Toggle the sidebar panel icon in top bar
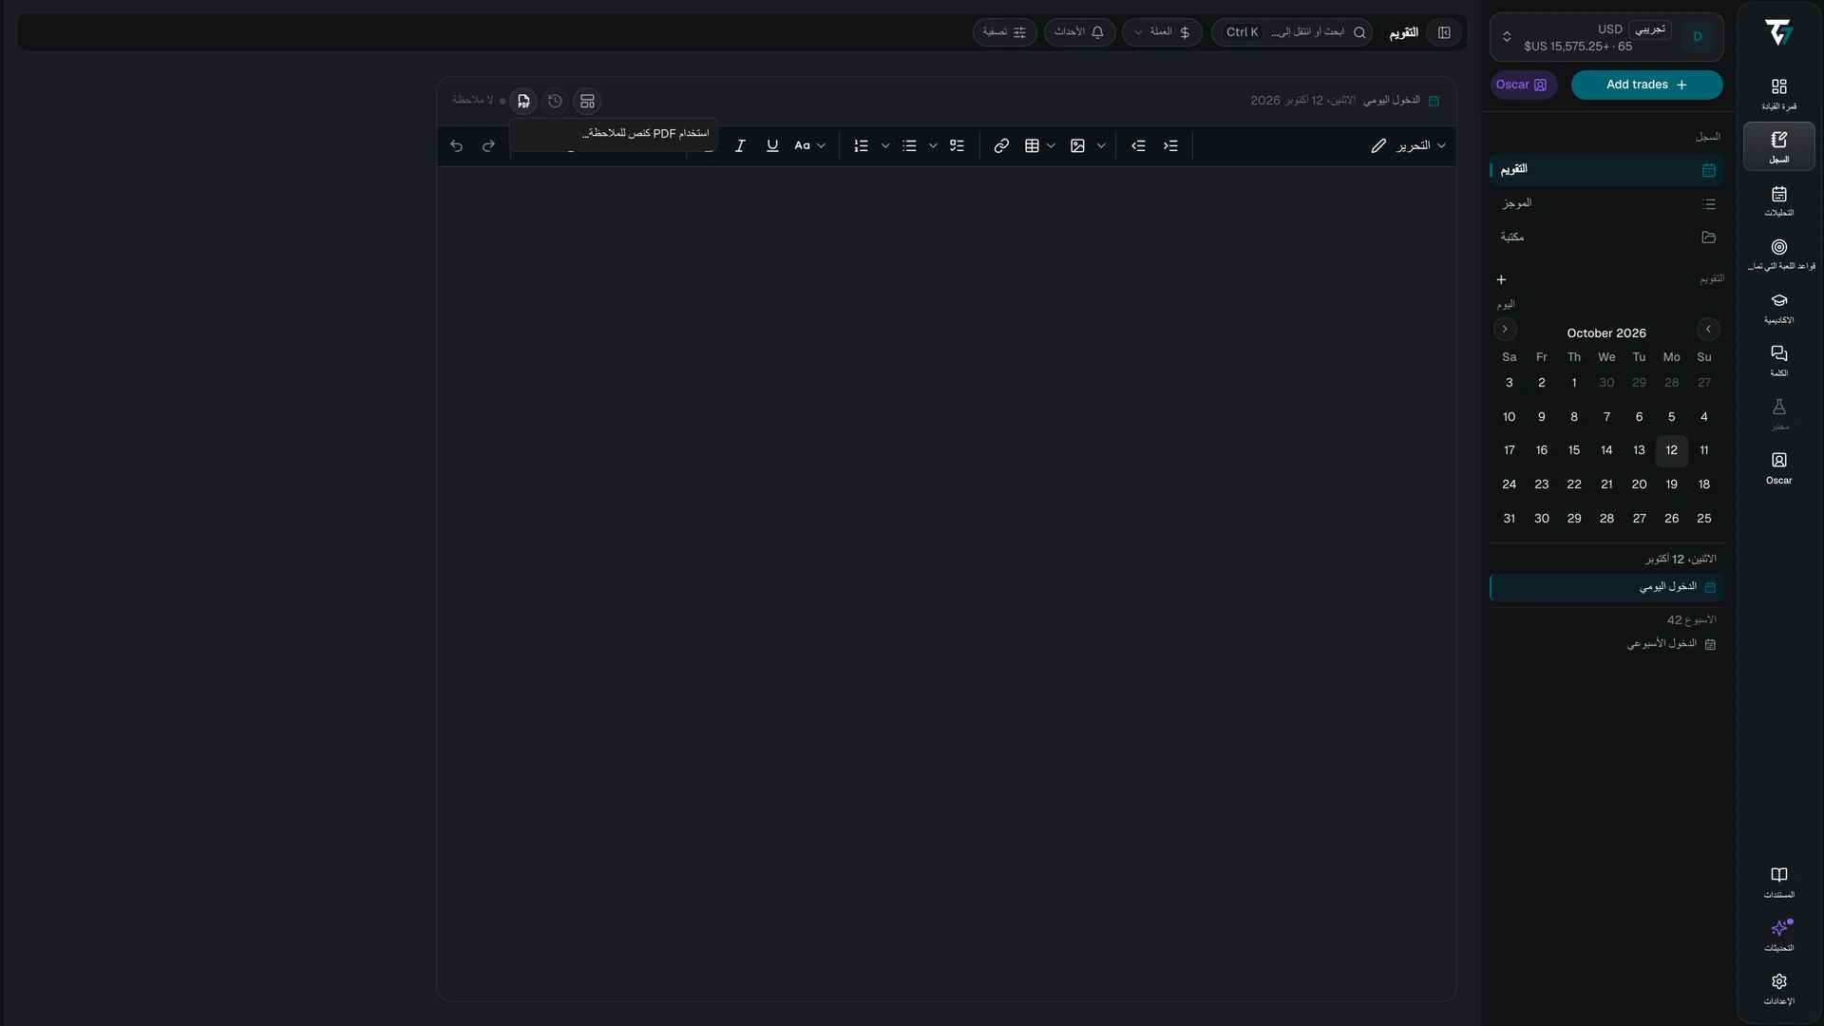The height and width of the screenshot is (1026, 1824). coord(1444,32)
